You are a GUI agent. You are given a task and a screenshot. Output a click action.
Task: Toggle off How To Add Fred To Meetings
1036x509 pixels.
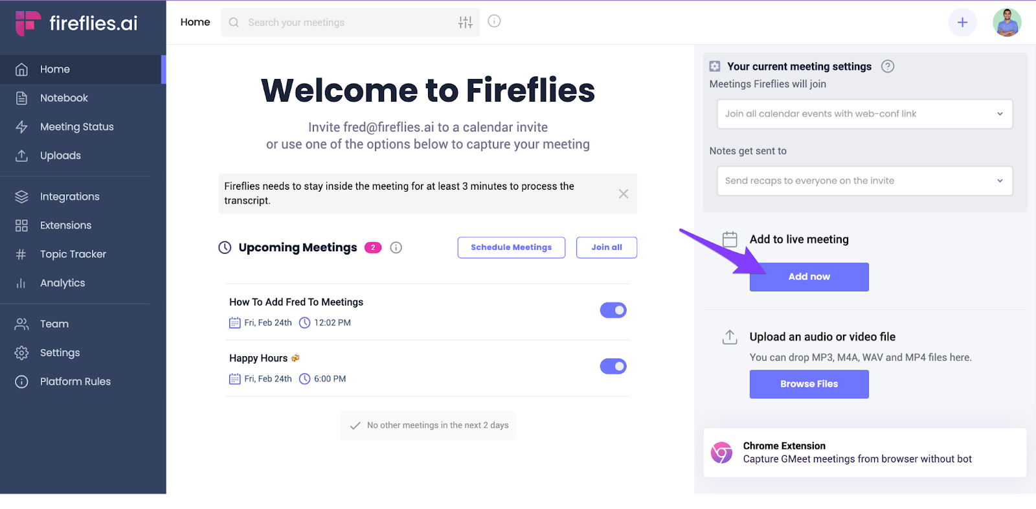click(x=613, y=310)
